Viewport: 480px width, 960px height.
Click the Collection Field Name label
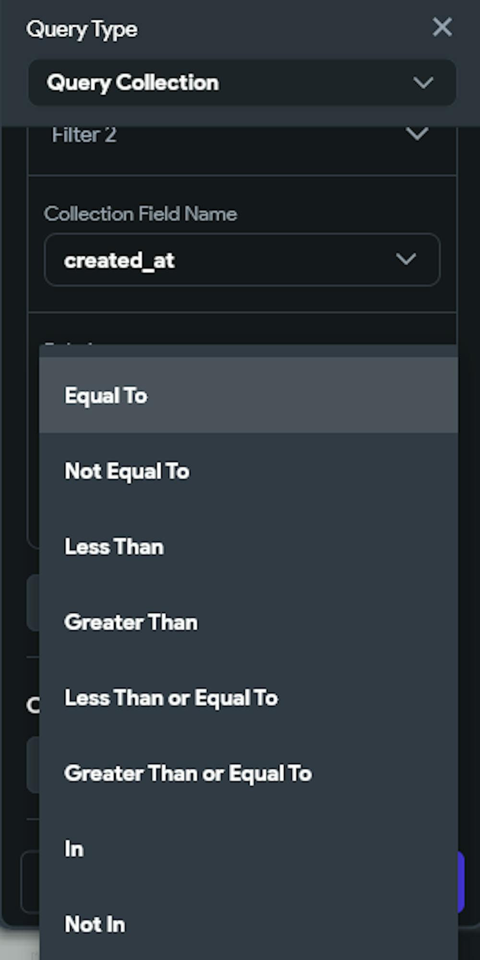tap(141, 214)
